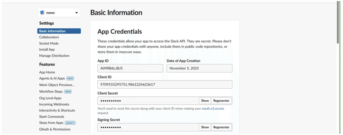Go to Incoming Webhooks

(x=54, y=104)
